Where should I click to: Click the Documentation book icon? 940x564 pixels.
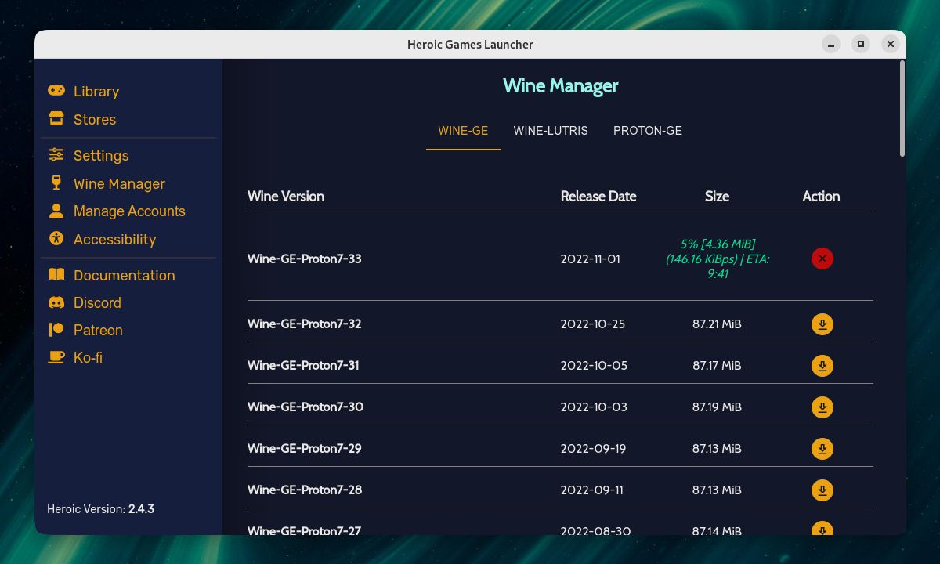(56, 275)
